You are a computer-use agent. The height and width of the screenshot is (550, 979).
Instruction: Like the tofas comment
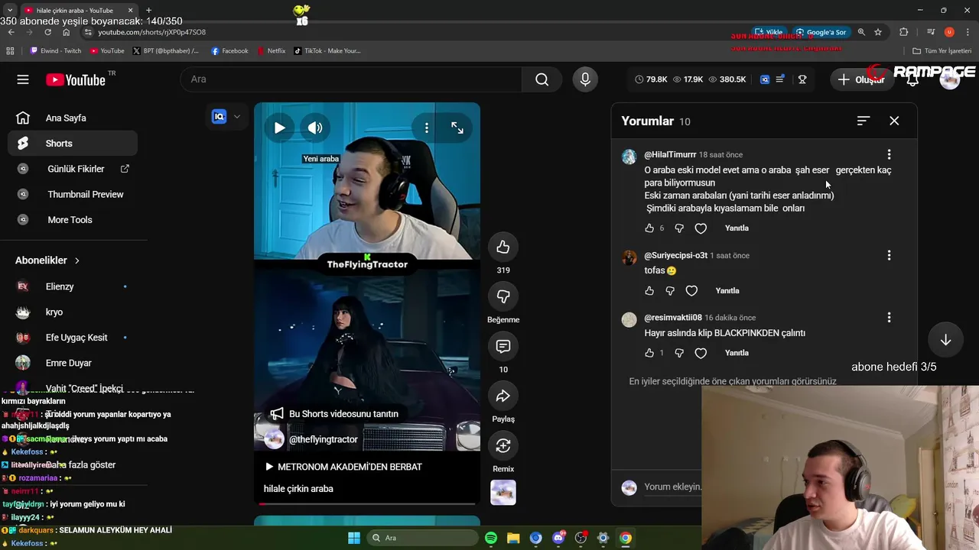[x=649, y=291]
